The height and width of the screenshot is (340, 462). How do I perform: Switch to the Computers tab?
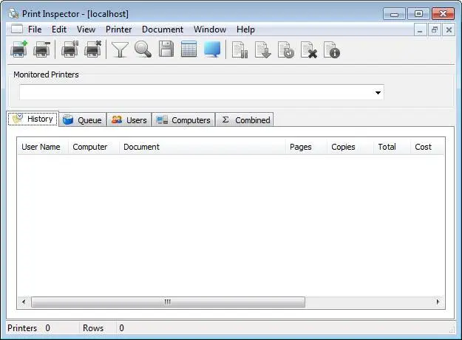pos(183,120)
